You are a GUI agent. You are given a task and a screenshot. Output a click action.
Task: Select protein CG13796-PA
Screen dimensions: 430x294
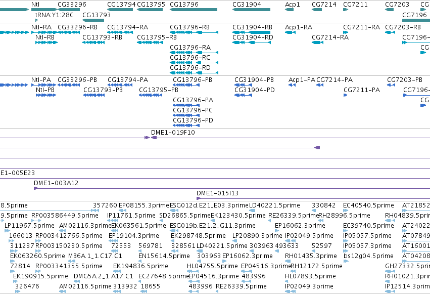click(186, 105)
